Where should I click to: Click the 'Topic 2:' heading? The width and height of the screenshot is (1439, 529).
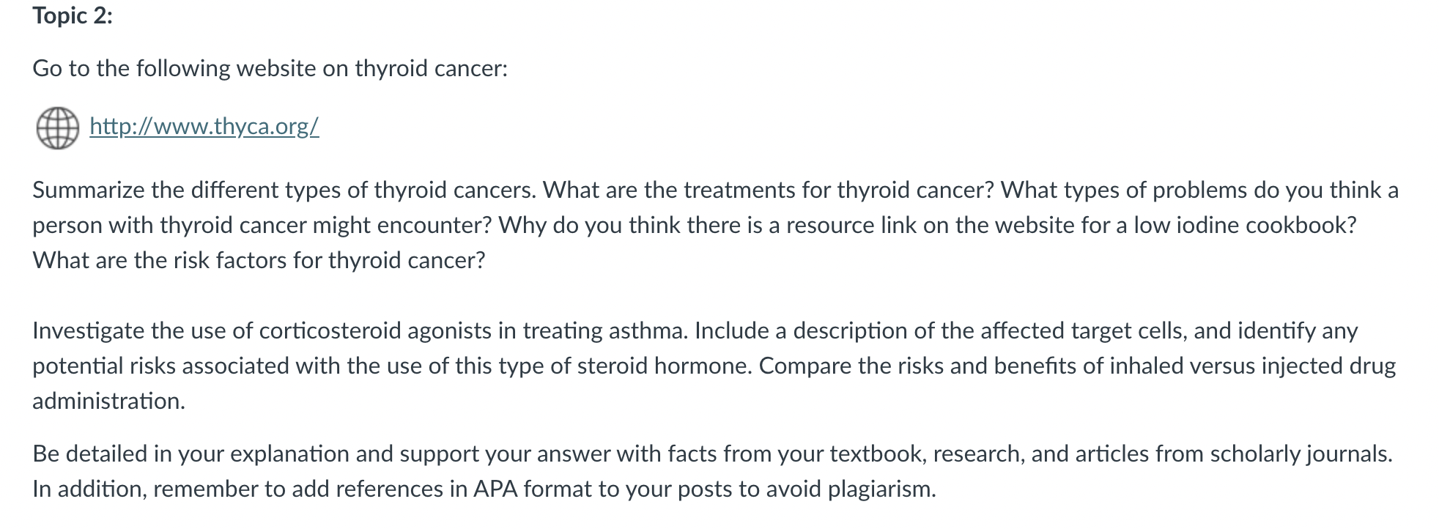pos(73,15)
